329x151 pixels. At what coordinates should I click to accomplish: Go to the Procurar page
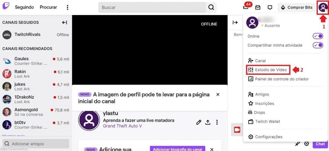point(49,7)
